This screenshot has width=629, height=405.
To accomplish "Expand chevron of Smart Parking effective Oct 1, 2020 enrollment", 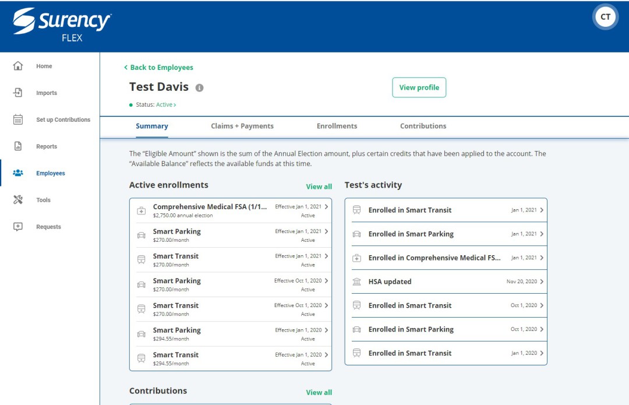I will [327, 280].
